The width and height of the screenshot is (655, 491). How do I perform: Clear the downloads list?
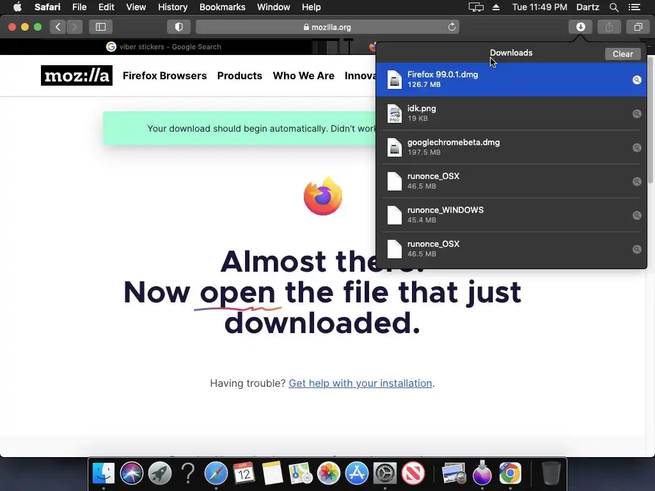(622, 54)
